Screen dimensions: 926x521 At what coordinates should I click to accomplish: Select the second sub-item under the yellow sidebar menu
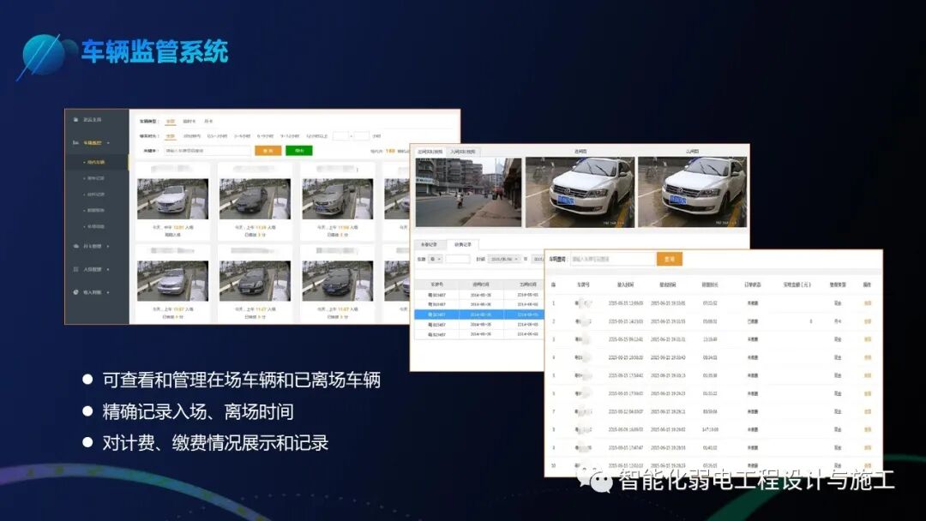[96, 178]
